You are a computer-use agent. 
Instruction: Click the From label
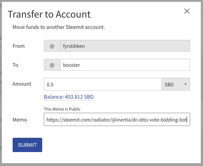pos(19,46)
